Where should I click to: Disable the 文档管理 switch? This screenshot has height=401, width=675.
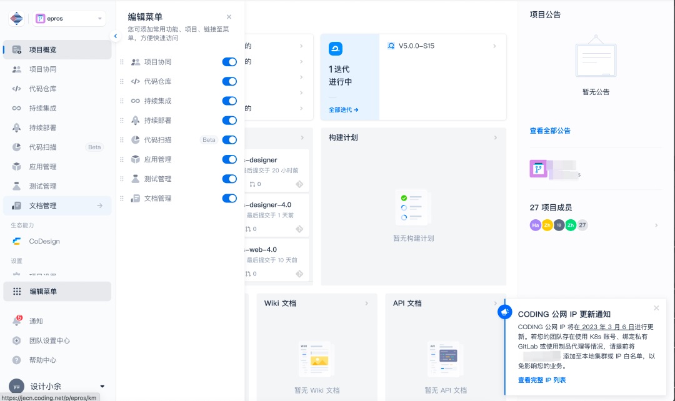coord(229,199)
